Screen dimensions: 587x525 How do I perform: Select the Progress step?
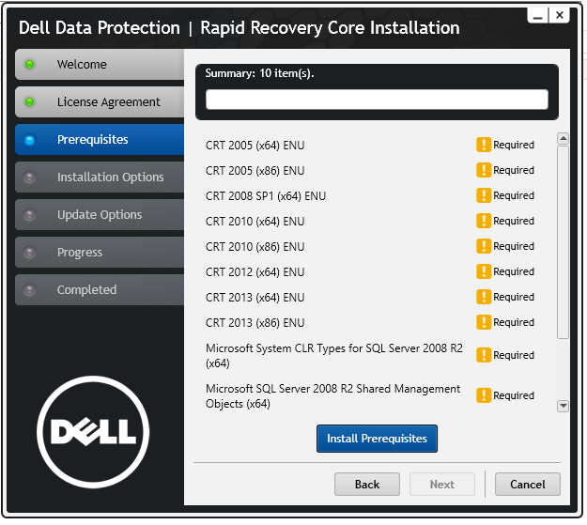100,252
